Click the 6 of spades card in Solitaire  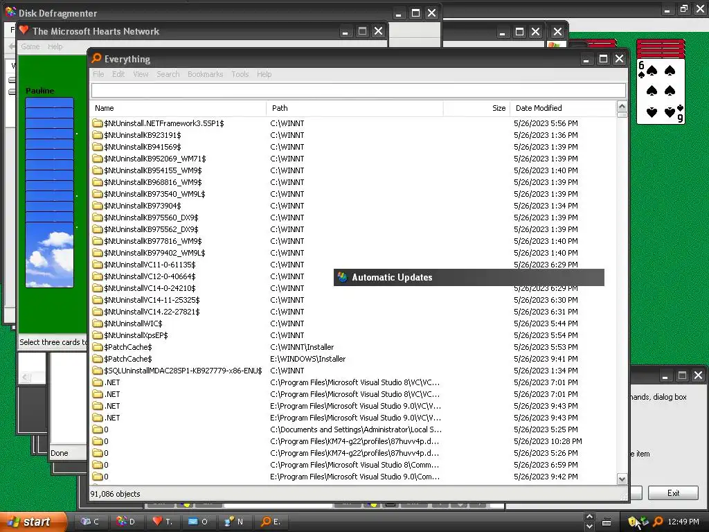(661, 92)
